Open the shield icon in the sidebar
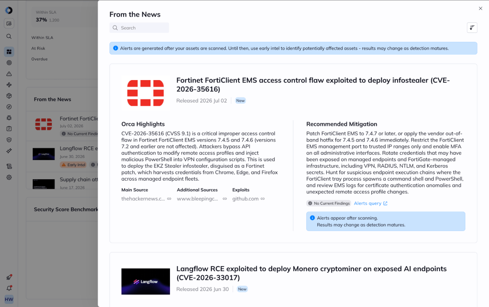 pyautogui.click(x=9, y=140)
